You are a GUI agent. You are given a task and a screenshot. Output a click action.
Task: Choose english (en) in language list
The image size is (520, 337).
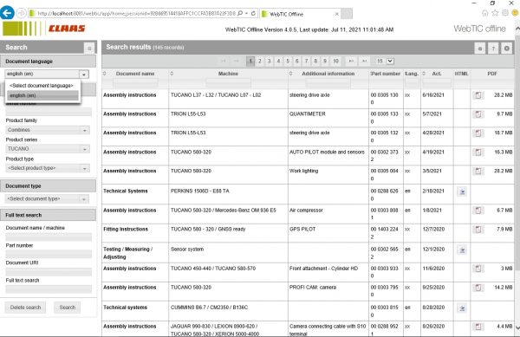click(x=42, y=95)
